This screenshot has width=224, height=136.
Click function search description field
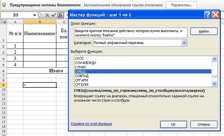(131, 33)
